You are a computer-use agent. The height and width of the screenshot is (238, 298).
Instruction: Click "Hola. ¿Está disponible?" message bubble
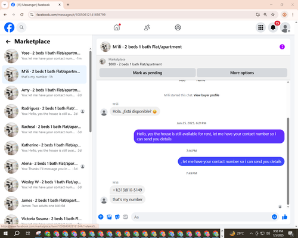click(x=135, y=111)
